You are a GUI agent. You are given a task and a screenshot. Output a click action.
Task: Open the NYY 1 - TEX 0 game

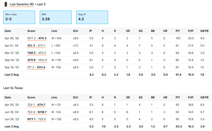(x=36, y=119)
